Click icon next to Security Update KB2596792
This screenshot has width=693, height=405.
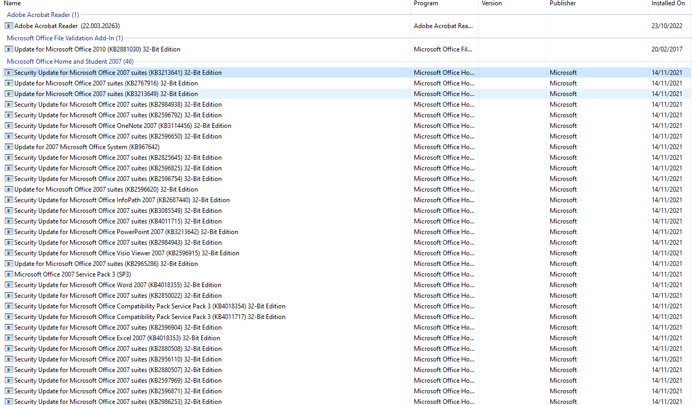pyautogui.click(x=9, y=115)
